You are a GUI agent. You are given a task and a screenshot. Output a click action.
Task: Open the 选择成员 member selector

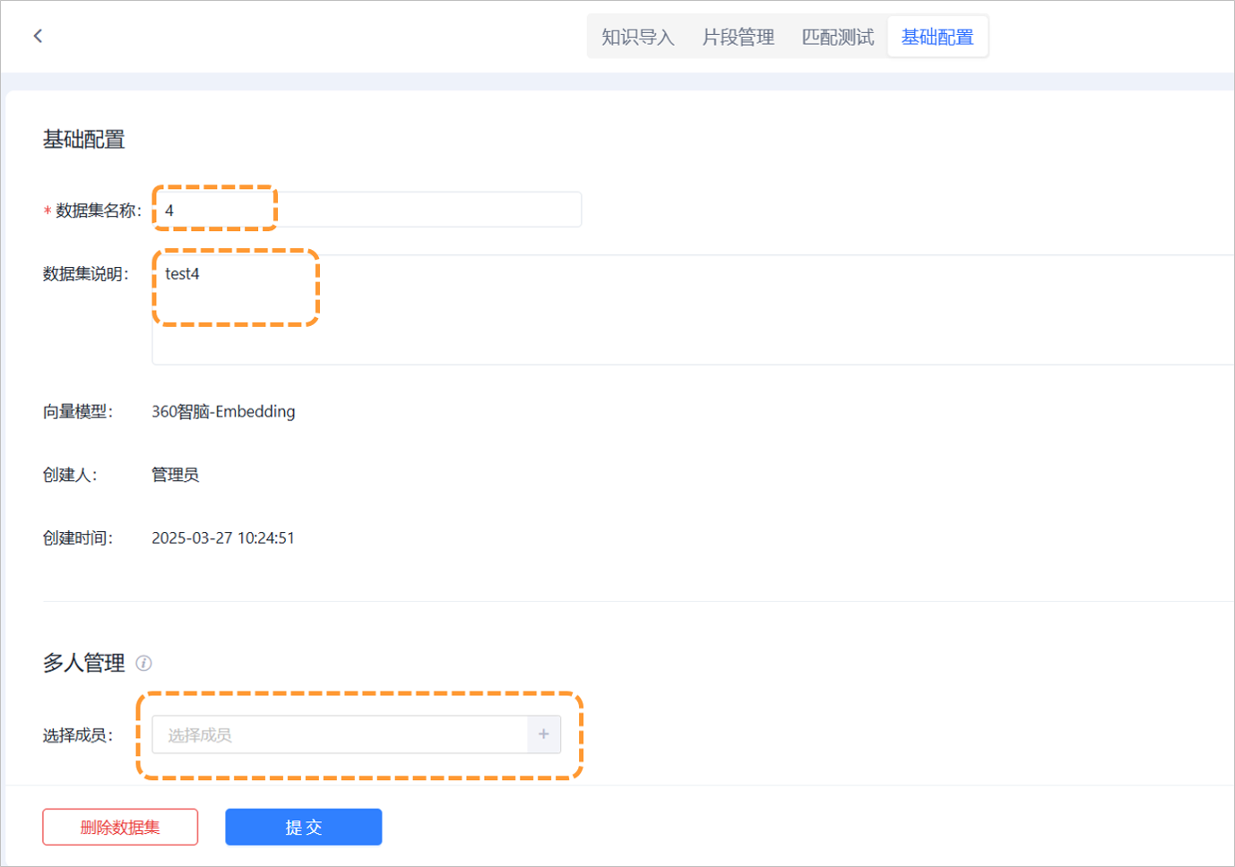tap(341, 734)
